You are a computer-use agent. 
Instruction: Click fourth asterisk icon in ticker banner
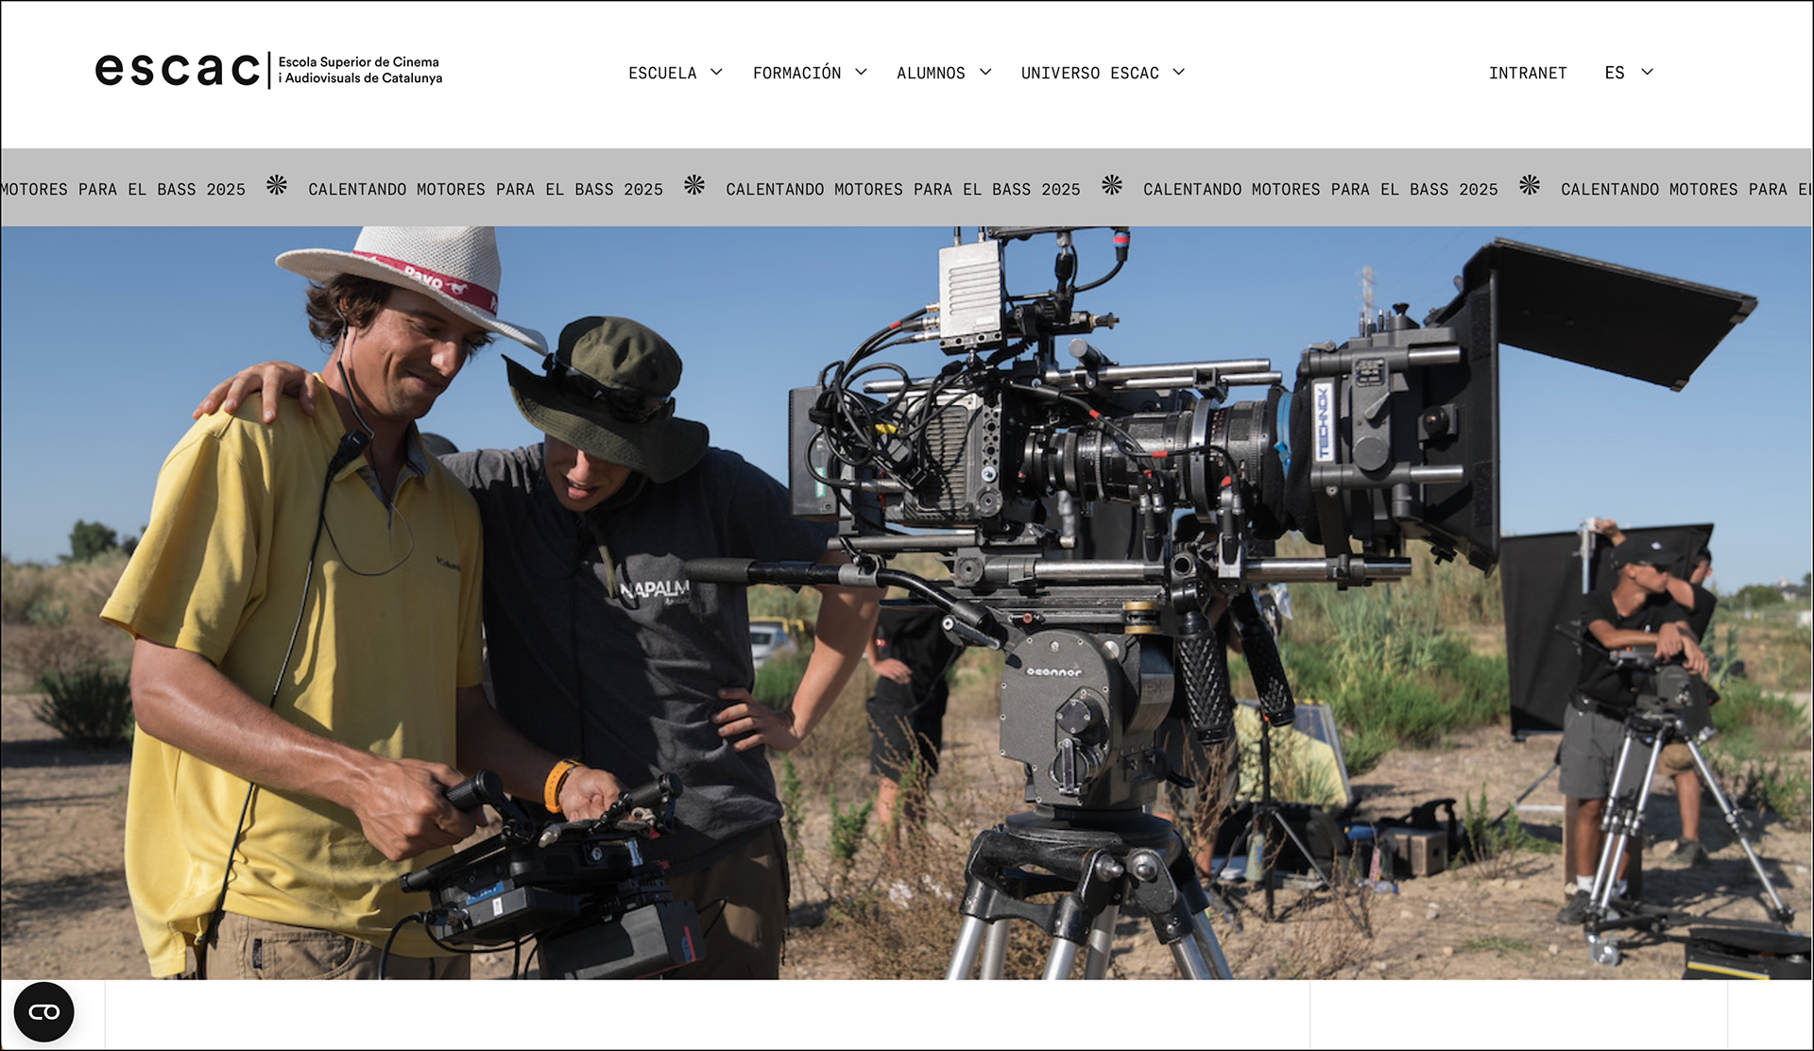(1530, 185)
